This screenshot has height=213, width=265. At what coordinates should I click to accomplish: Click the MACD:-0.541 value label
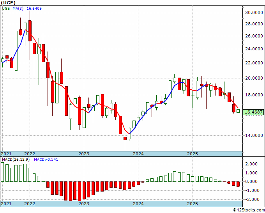pyautogui.click(x=46, y=160)
